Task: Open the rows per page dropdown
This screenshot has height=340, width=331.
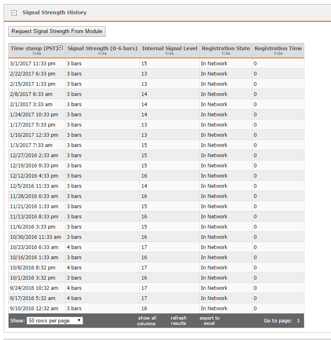Action: tap(55, 321)
